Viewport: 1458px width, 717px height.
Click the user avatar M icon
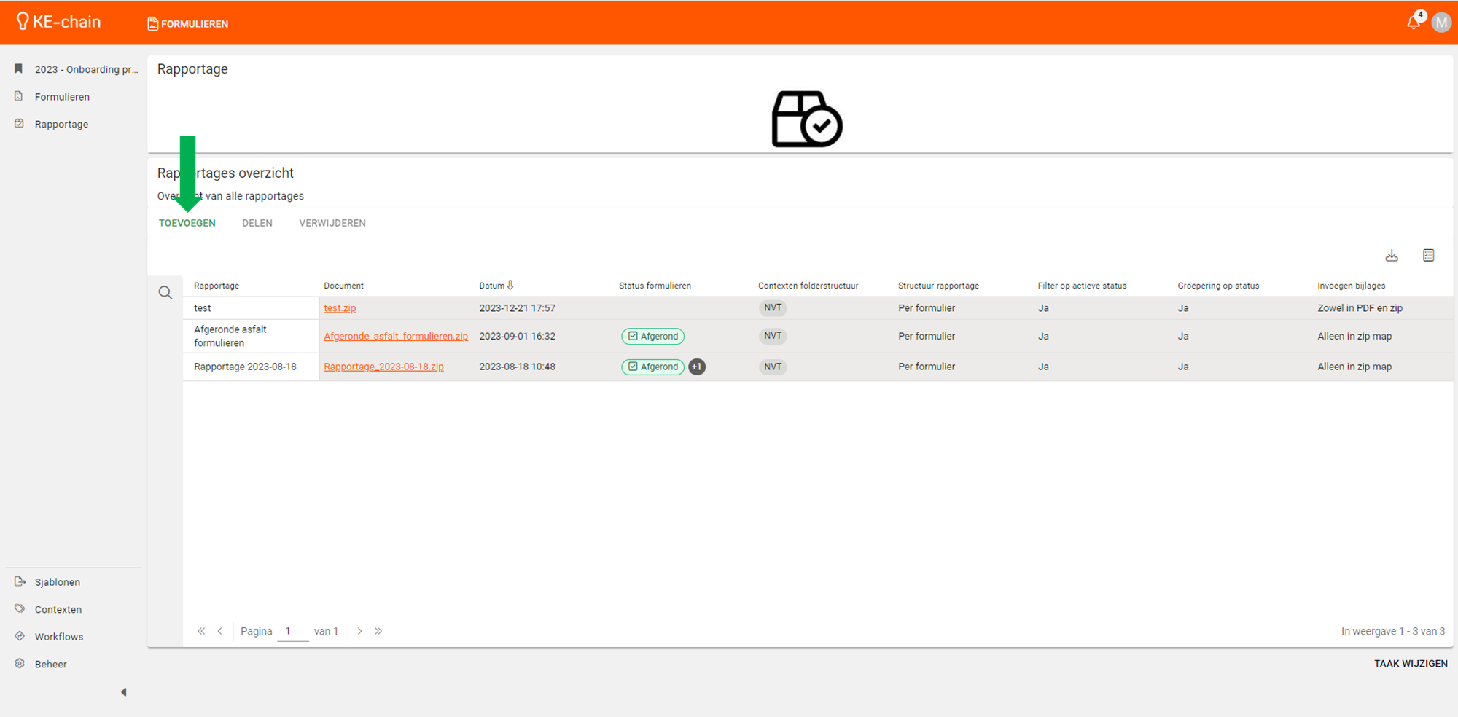[1441, 23]
